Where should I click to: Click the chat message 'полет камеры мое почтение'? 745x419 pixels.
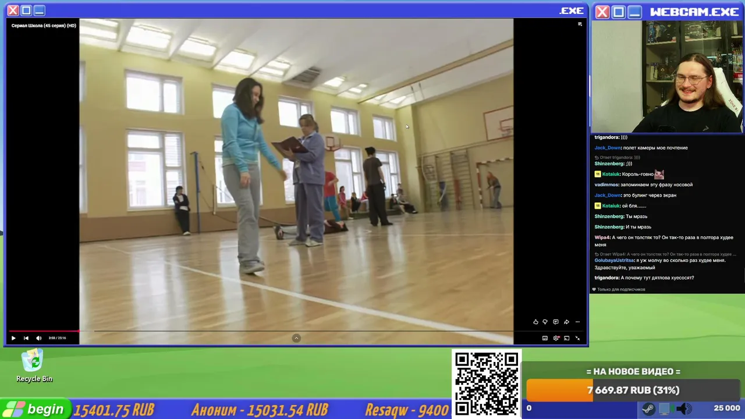point(656,148)
